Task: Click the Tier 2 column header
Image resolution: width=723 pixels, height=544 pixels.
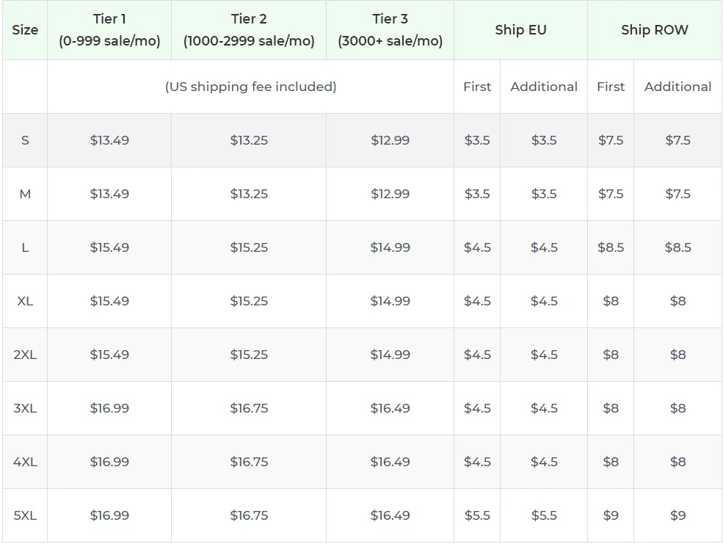Action: click(249, 30)
